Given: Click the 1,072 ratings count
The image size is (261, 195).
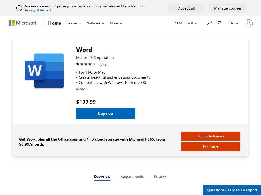Looking at the screenshot, I should click(102, 64).
